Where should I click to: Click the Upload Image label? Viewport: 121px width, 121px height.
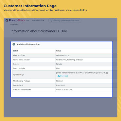coord(19,75)
